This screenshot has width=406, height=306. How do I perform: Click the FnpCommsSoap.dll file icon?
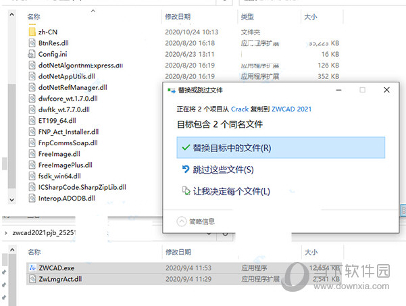click(x=32, y=143)
